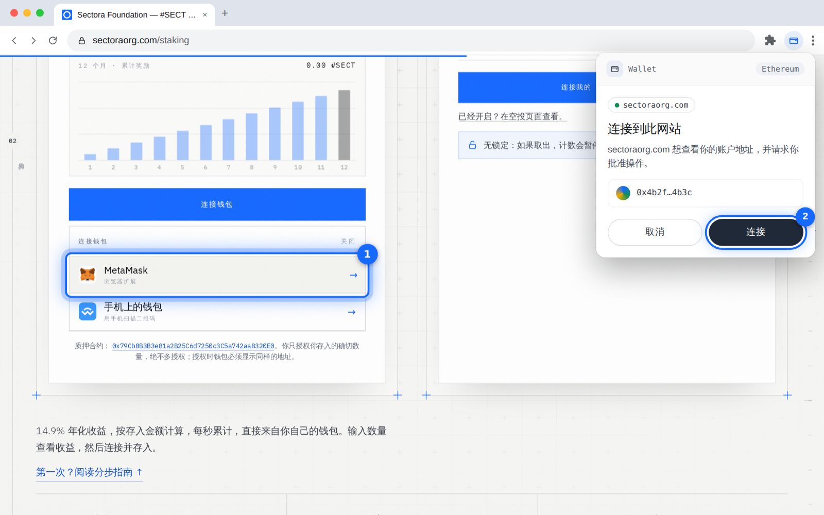This screenshot has height=515, width=824.
Task: Click the 连接钱包 panel header label
Action: pos(93,241)
